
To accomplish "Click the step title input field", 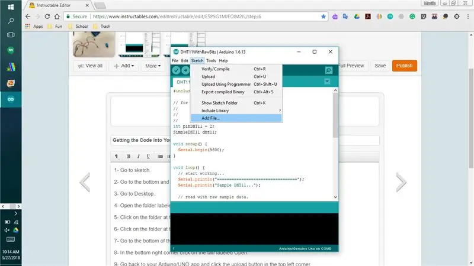I will click(245, 140).
